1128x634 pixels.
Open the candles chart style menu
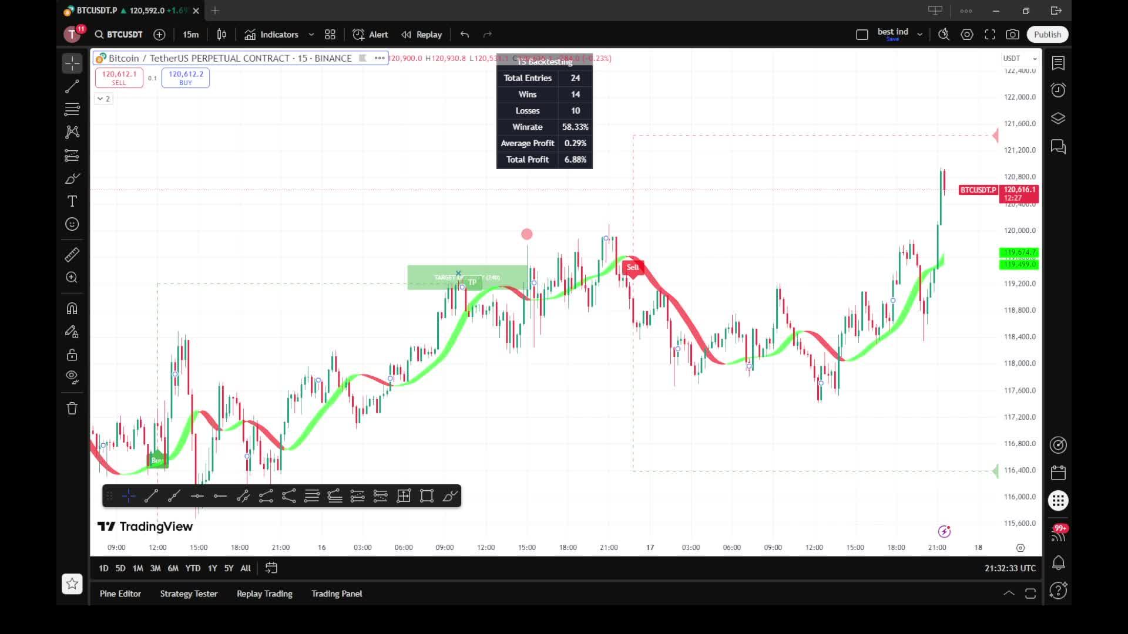(x=221, y=35)
